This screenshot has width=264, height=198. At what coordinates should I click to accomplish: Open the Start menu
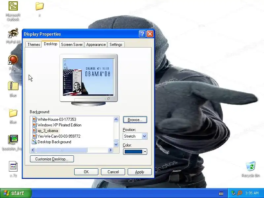click(16, 193)
